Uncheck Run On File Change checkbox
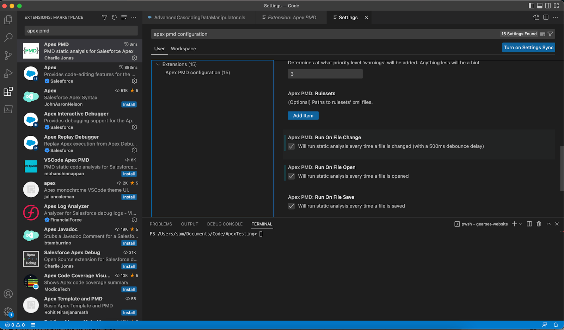Image resolution: width=564 pixels, height=330 pixels. 292,146
